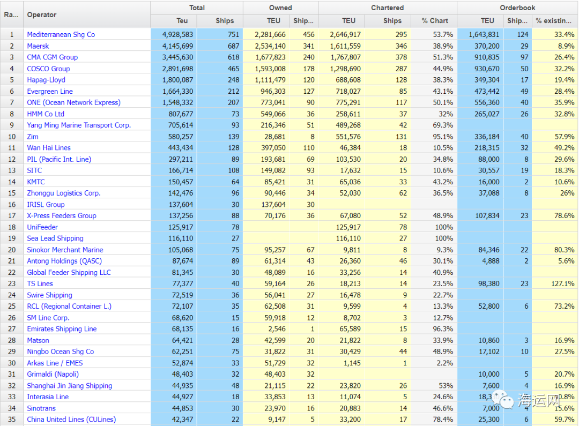Click RCL (Regional Container L.) link
This screenshot has width=579, height=426.
click(69, 307)
